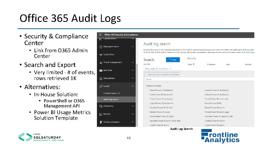257x144 pixels.
Task: Open 'Show results for all activities' dropdown
Action: tap(162, 69)
